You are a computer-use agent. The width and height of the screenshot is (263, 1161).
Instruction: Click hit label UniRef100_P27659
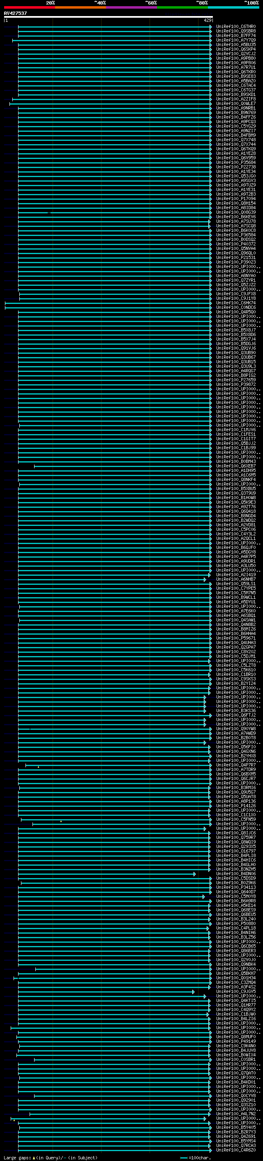click(x=236, y=380)
